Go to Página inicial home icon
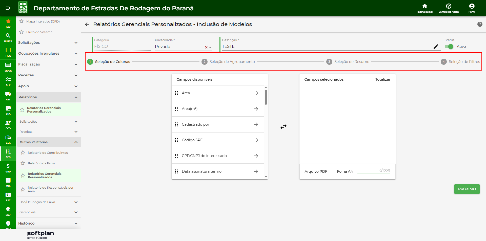Viewport: 486px width, 241px height. coord(424,6)
